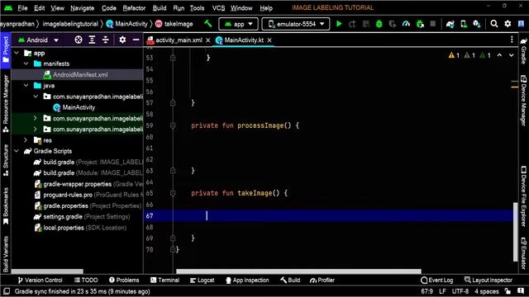Viewport: 529px width, 297px height.
Task: Fold takeImage function at line 65
Action: (x=173, y=193)
